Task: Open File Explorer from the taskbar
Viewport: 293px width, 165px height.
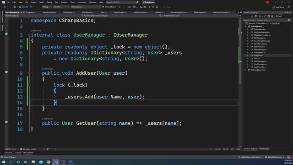Action: (33, 162)
